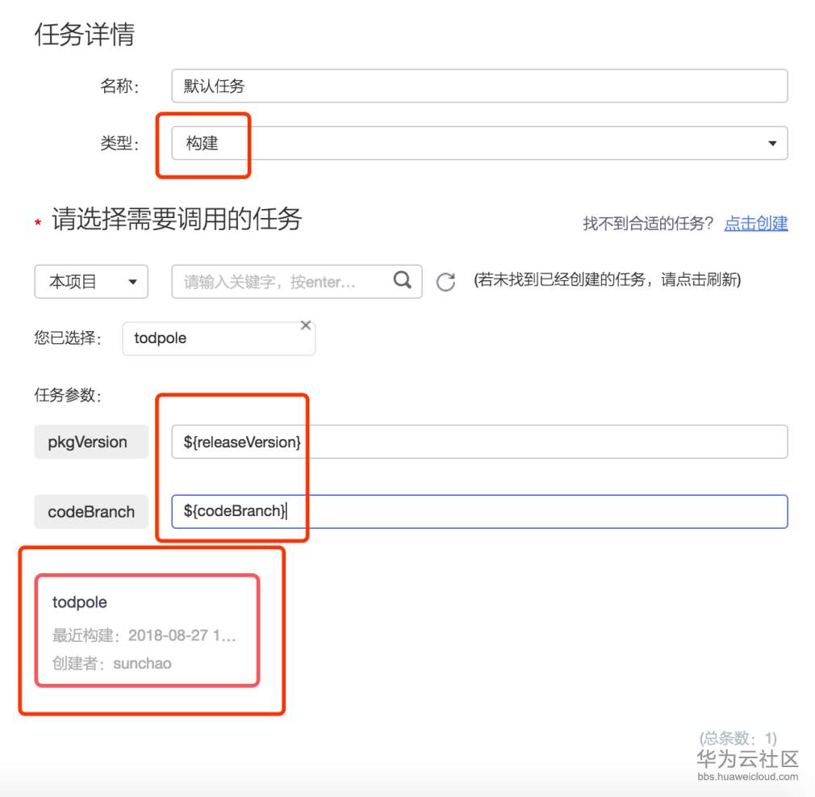This screenshot has width=815, height=797.
Task: Expand the 本项目 scope dropdown
Action: (x=91, y=282)
